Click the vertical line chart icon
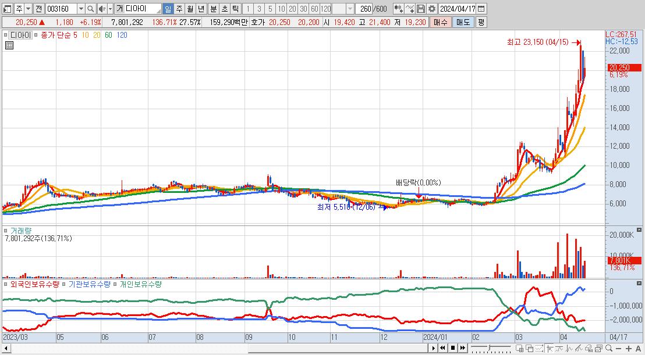 (569, 349)
